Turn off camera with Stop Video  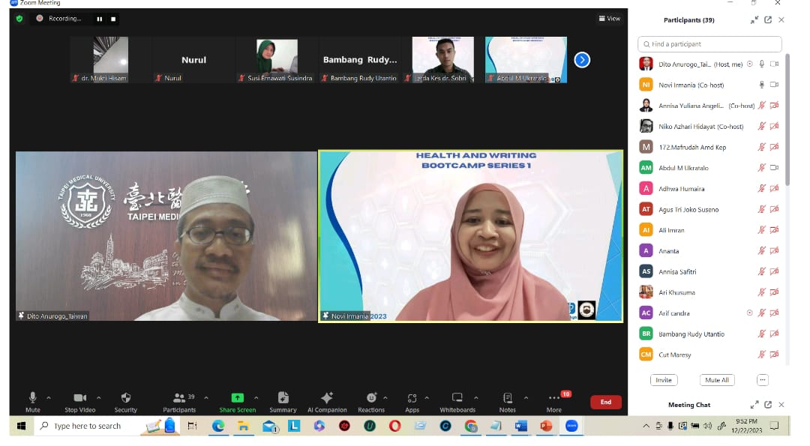click(x=80, y=398)
